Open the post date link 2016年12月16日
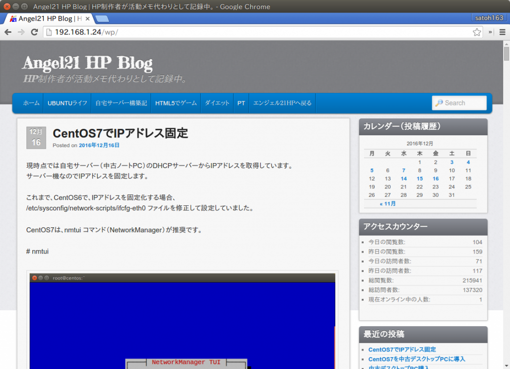This screenshot has height=369, width=510. pos(99,145)
